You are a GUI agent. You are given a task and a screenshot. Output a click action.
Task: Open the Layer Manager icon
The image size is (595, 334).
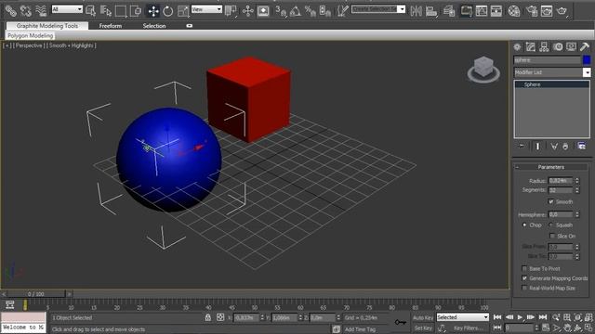pyautogui.click(x=449, y=11)
